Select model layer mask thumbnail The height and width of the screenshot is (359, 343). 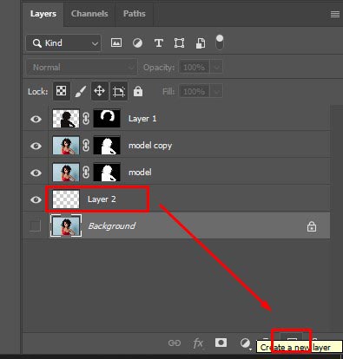tap(107, 172)
